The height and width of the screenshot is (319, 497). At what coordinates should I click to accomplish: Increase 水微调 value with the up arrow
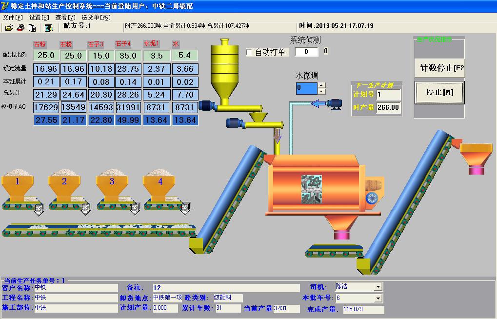[321, 85]
